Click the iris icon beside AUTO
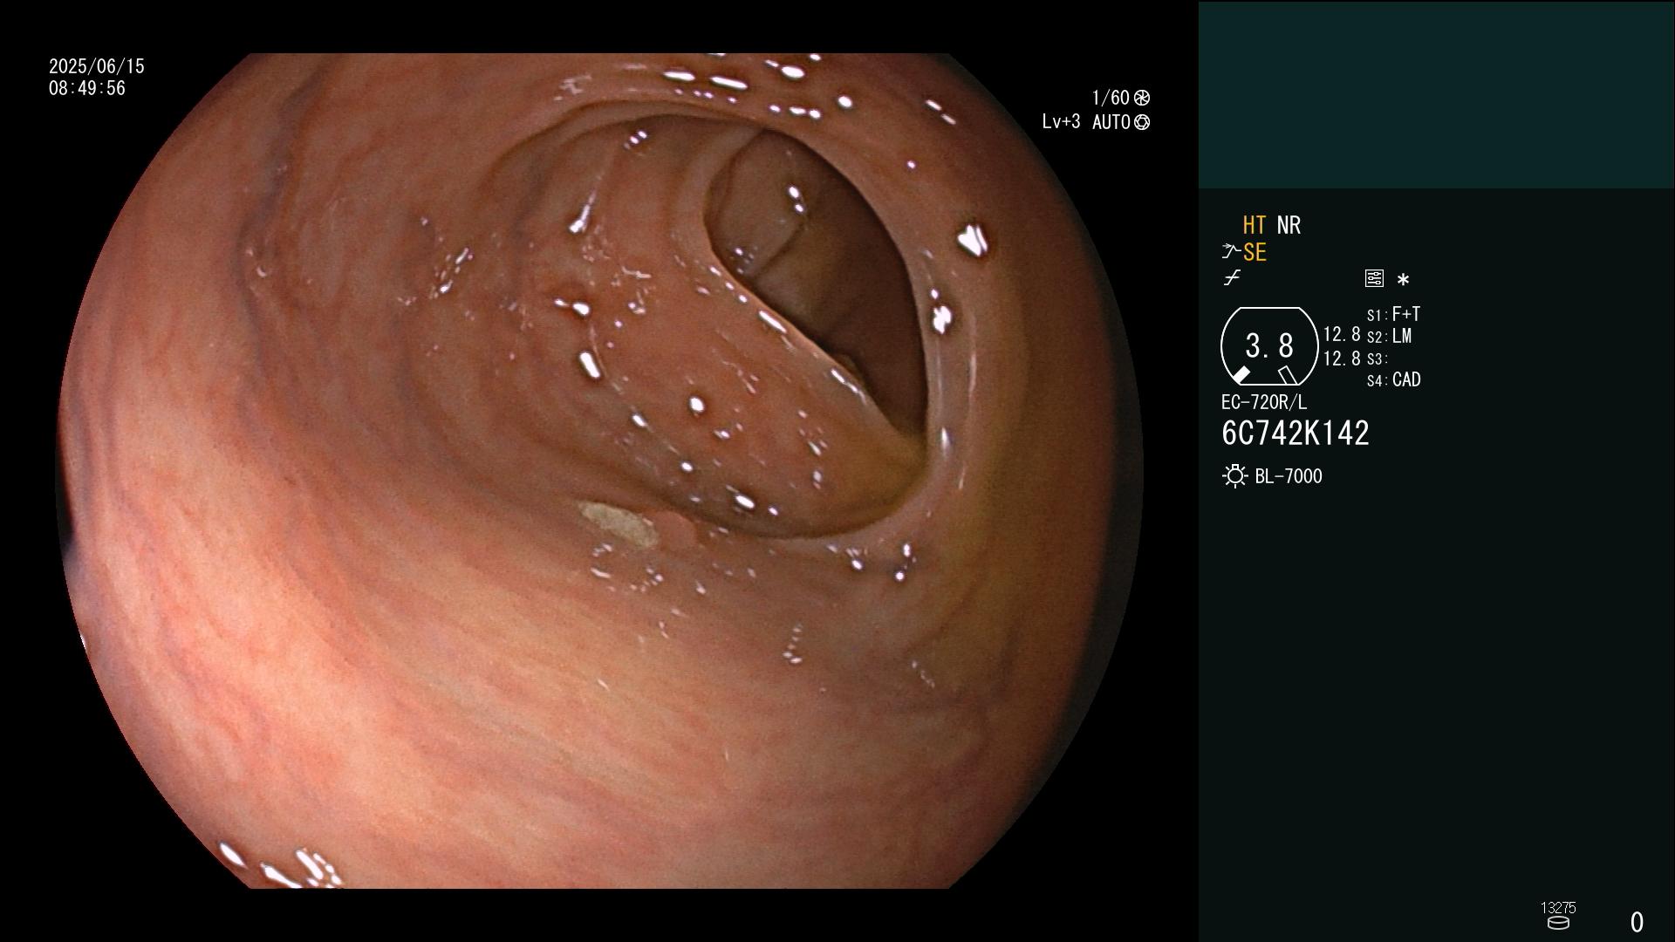 tap(1142, 122)
